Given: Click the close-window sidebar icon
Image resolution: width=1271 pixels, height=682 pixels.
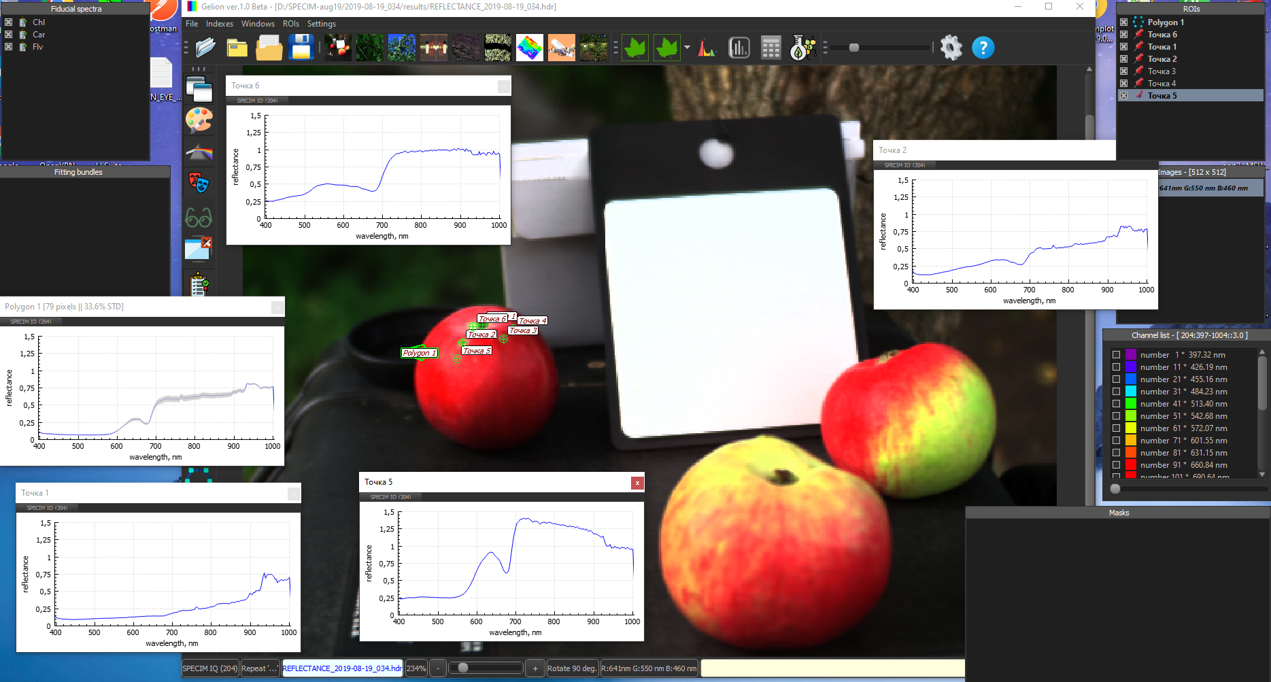Looking at the screenshot, I should [x=198, y=248].
